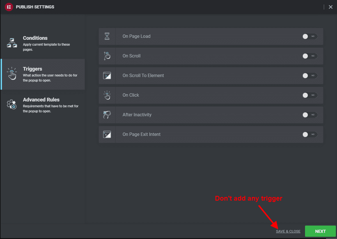
Task: Enable the After Inactivity trigger toggle
Action: tap(310, 115)
